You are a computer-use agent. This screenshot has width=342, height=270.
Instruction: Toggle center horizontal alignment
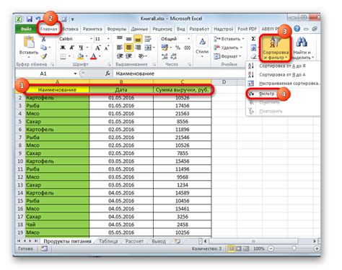click(x=128, y=48)
